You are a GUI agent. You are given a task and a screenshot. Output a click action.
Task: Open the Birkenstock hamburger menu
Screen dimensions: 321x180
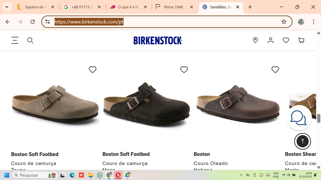15,40
